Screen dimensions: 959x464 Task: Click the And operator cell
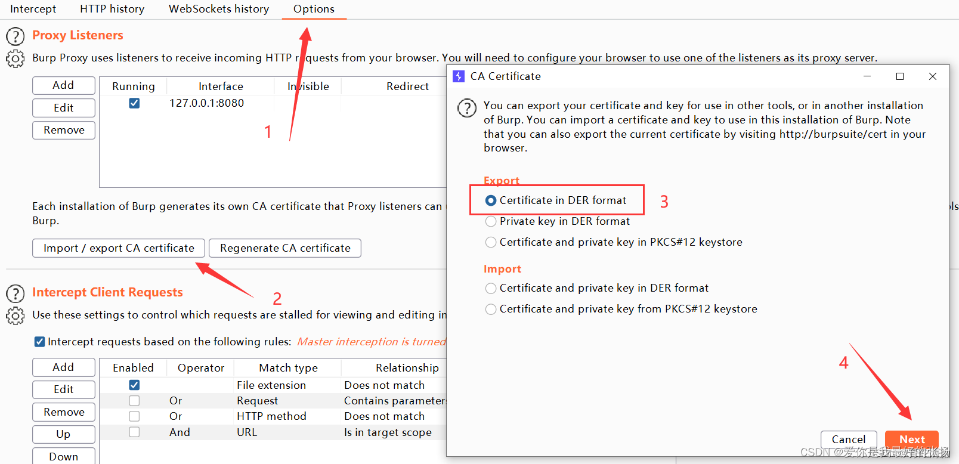click(x=180, y=432)
